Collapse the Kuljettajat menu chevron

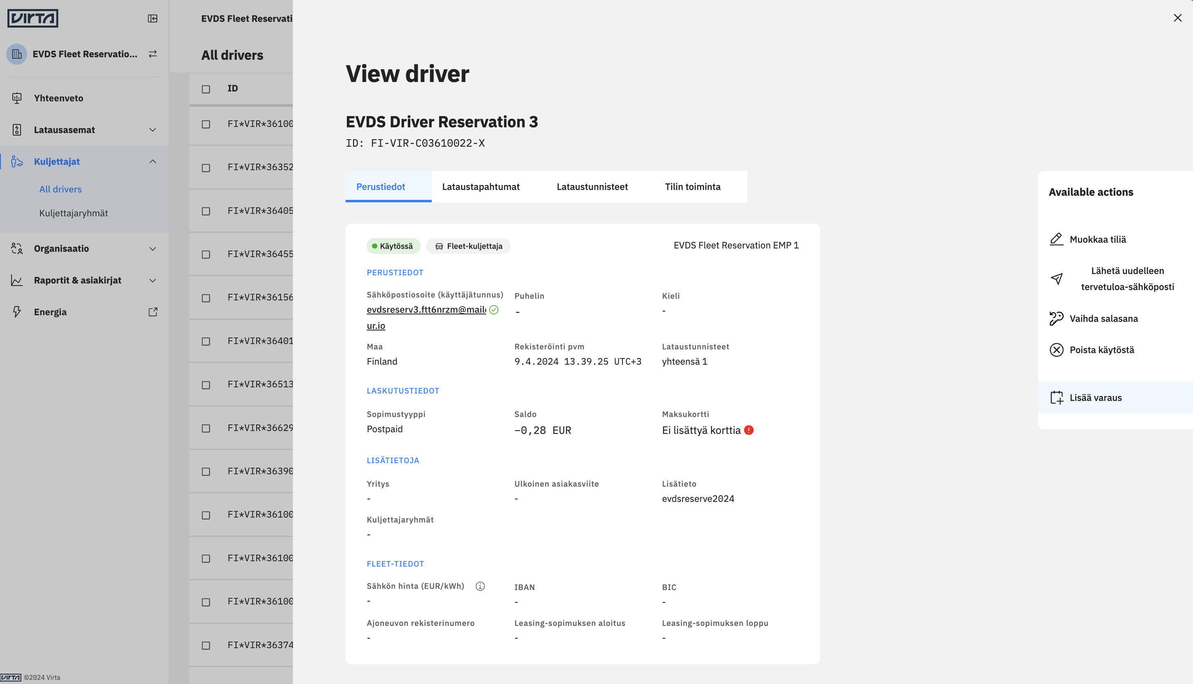(153, 161)
